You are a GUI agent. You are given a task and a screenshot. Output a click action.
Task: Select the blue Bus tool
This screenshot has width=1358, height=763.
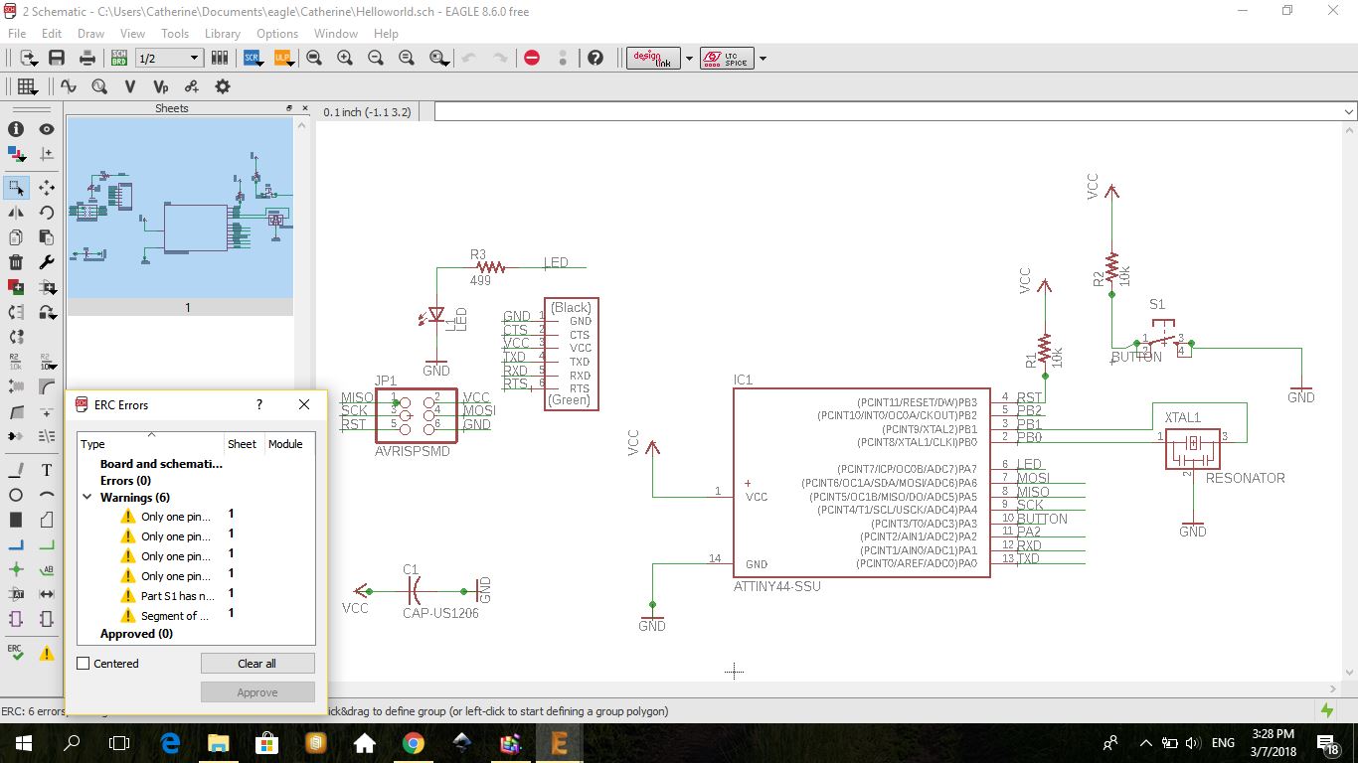16,544
